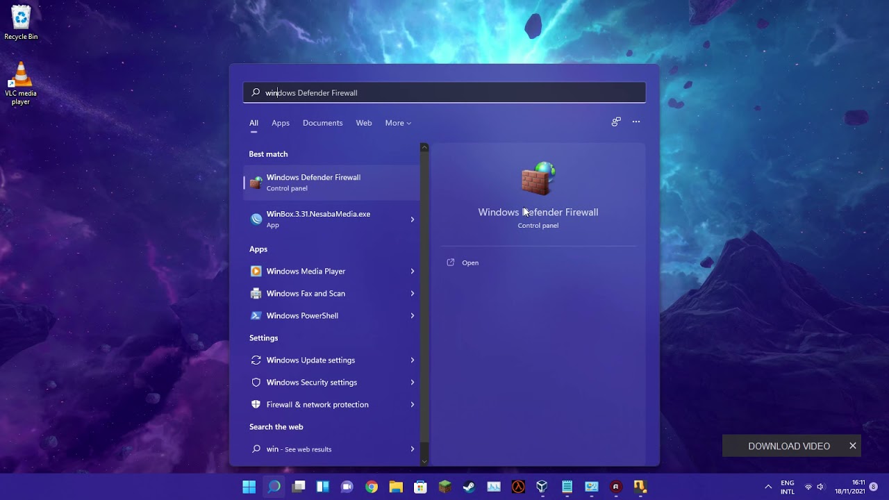Open the performance monitor graph icon in taskbar
Viewport: 889px width, 500px height.
click(x=494, y=487)
